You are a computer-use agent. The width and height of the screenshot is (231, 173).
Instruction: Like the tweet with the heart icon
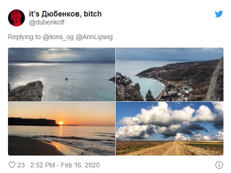tap(12, 165)
